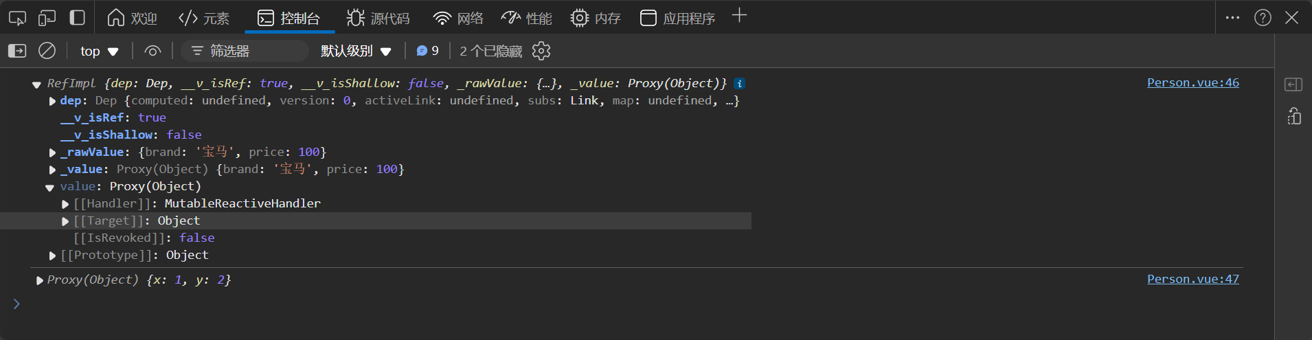Click the help question mark icon
The image size is (1312, 340).
coord(1263,18)
